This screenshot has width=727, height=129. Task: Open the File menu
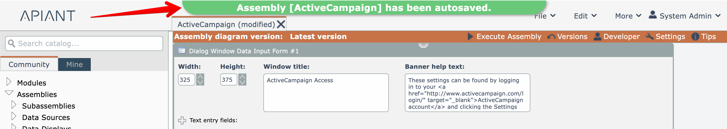point(544,16)
